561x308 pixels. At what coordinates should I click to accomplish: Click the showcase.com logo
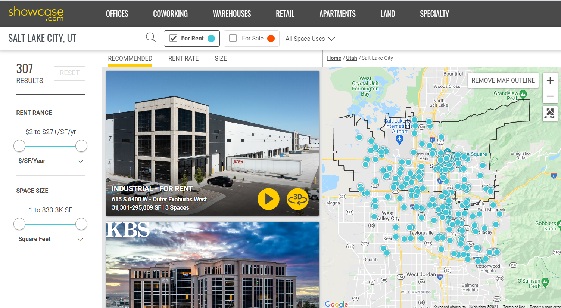point(36,13)
